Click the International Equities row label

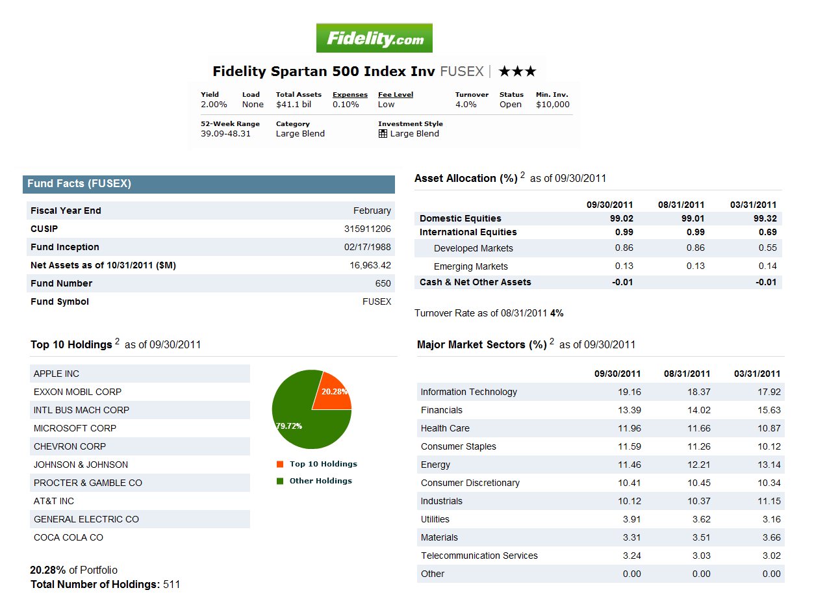click(x=468, y=232)
